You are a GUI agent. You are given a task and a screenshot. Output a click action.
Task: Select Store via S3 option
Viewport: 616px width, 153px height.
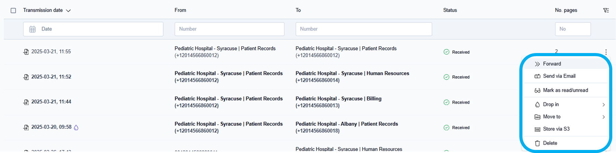[x=556, y=129]
